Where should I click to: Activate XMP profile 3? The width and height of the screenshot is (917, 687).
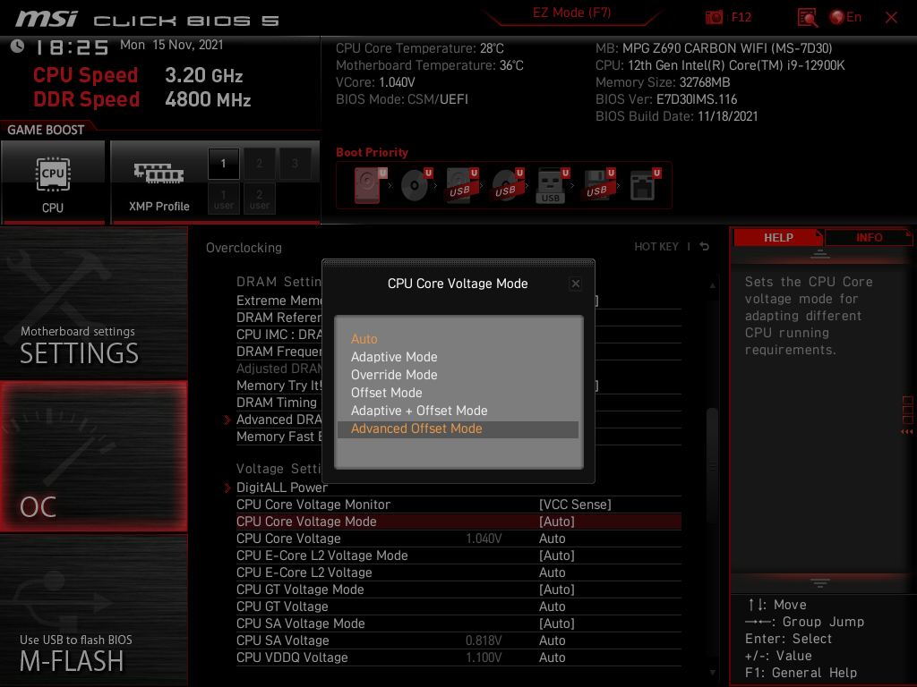(295, 164)
